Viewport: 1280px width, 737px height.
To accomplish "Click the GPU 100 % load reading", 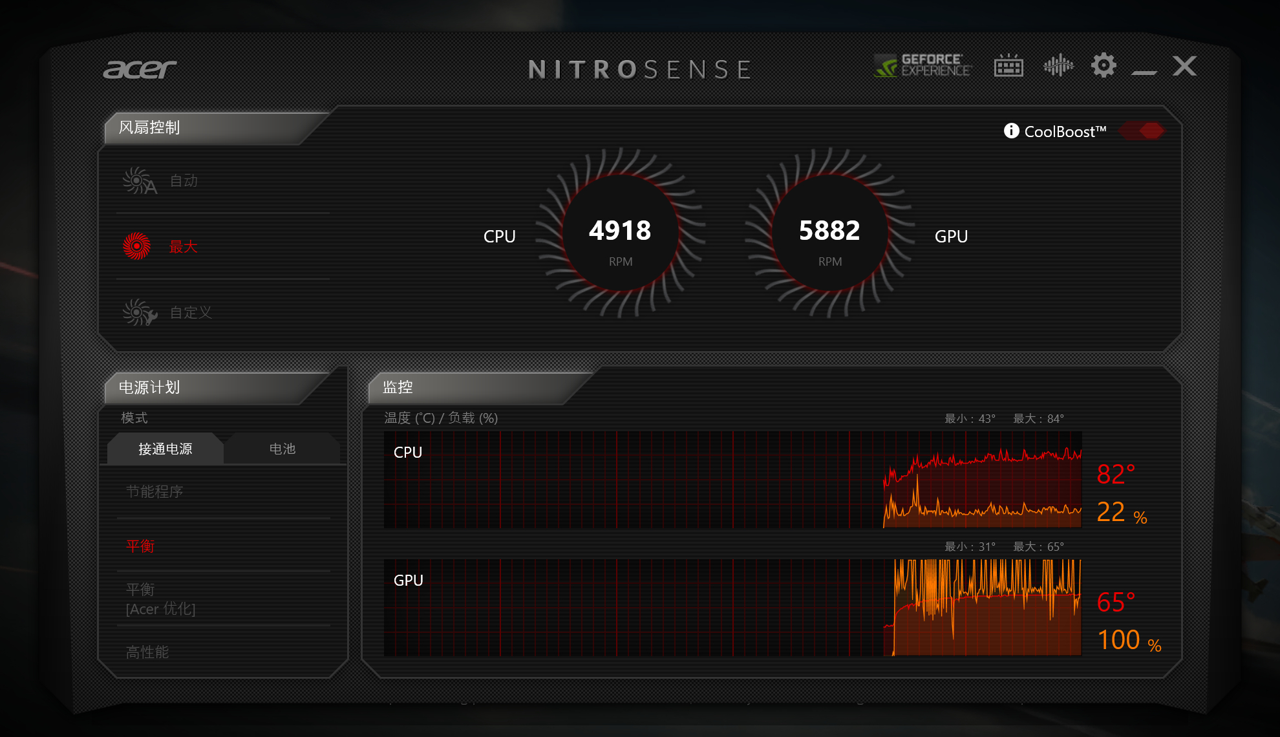I will [1129, 640].
